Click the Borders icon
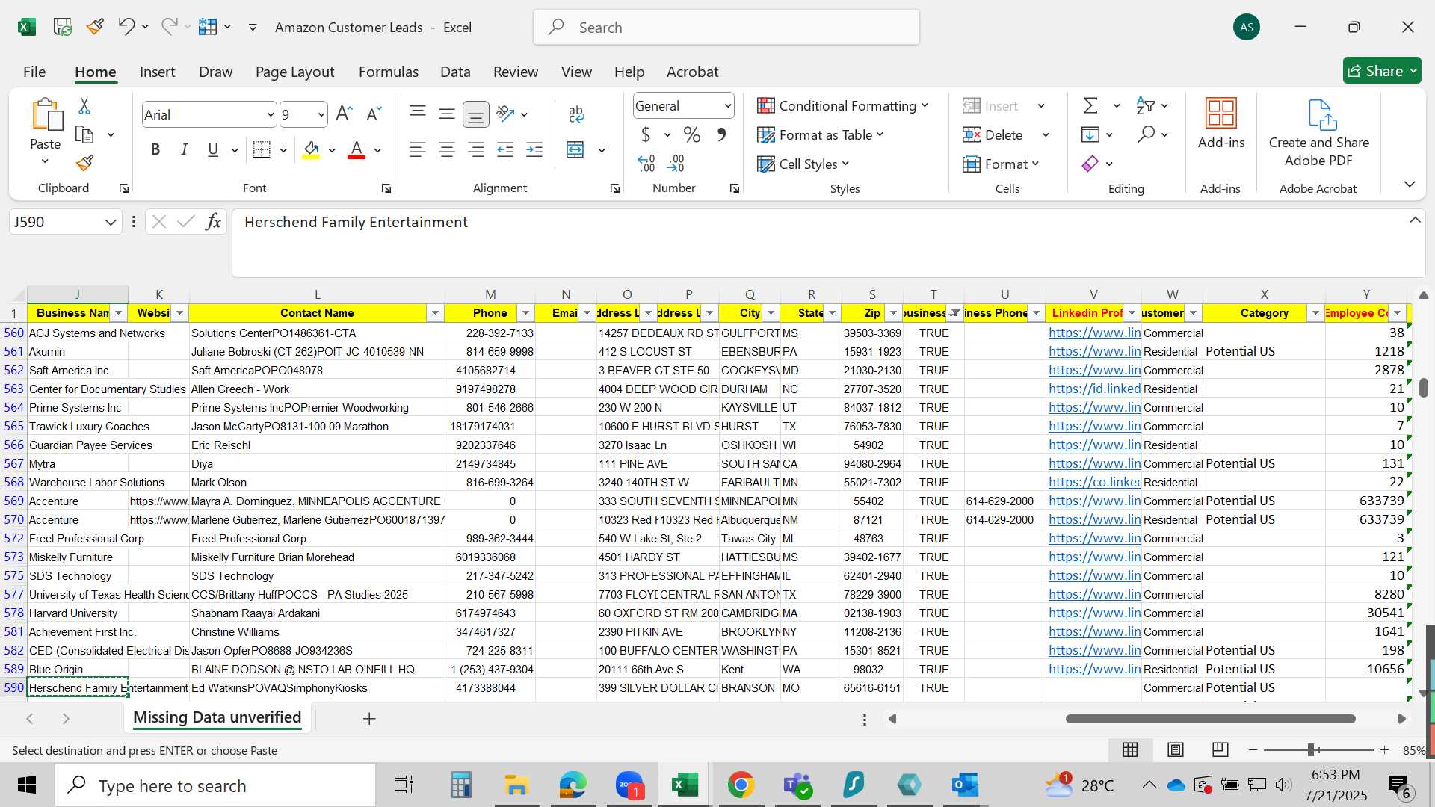The image size is (1435, 807). coord(262,149)
